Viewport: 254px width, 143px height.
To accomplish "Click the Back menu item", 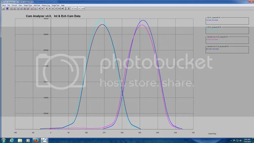I will click(x=4, y=5).
